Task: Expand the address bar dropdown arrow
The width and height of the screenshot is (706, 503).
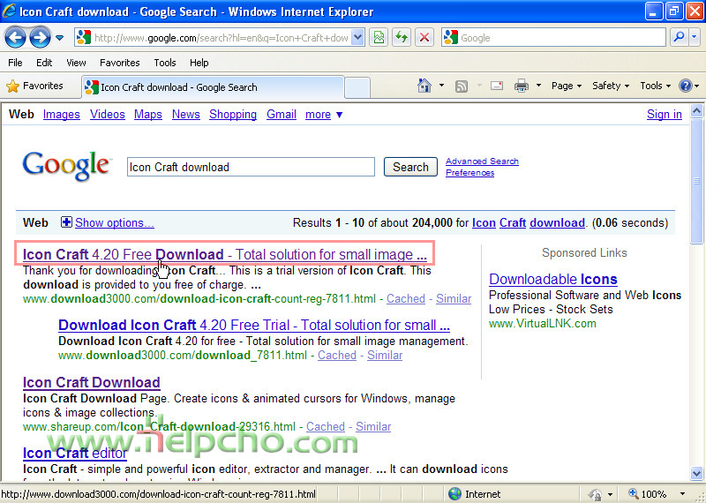Action: 357,38
